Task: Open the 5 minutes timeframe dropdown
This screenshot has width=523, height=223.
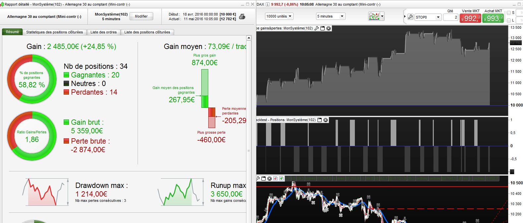Action: (331, 16)
